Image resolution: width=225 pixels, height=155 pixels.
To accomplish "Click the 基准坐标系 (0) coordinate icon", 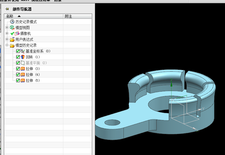I will pyautogui.click(x=23, y=51).
